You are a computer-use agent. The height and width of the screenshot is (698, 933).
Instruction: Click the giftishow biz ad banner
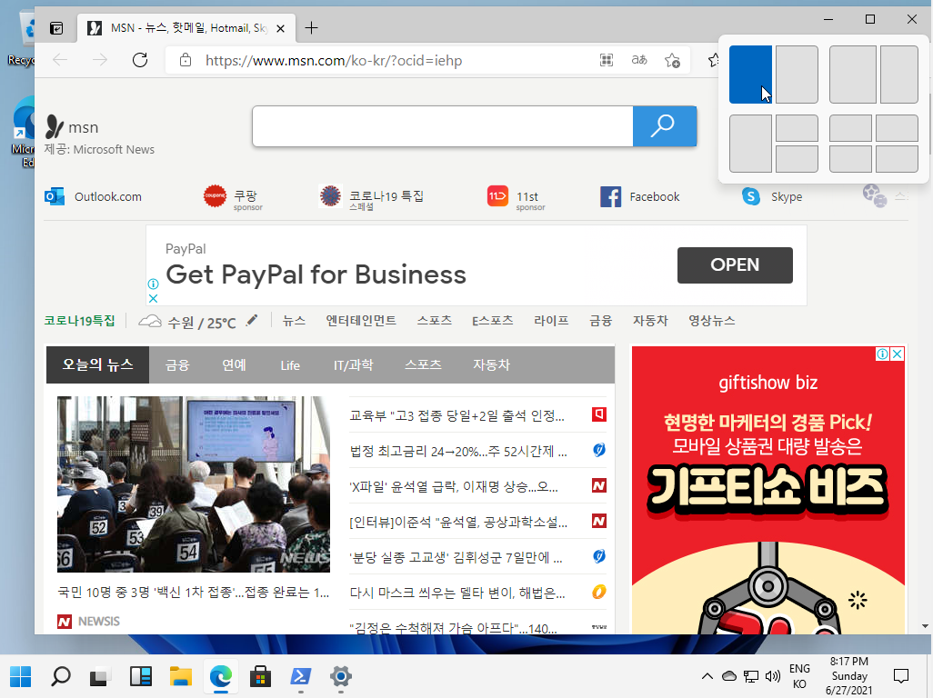pyautogui.click(x=768, y=491)
